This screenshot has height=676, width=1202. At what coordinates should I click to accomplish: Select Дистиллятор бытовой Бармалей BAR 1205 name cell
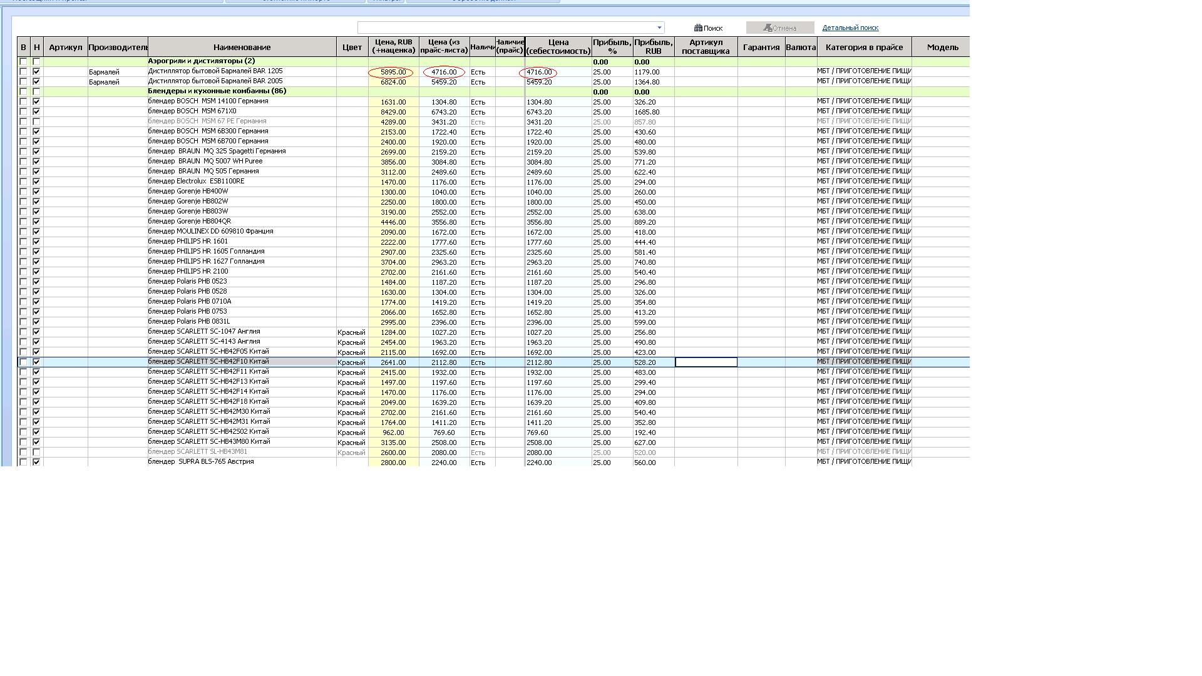(242, 71)
